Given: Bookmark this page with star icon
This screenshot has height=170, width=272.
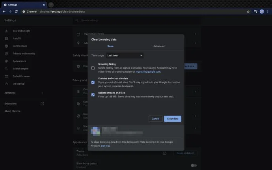Looking at the screenshot, I should point(248,11).
